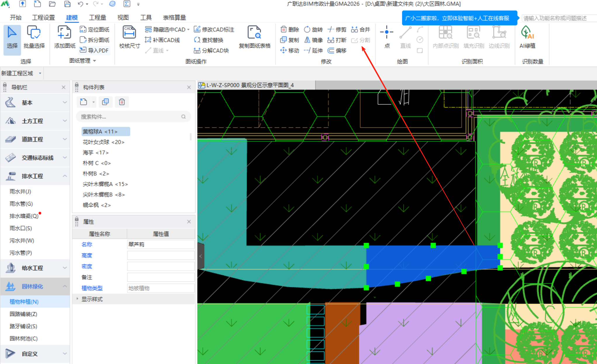Image resolution: width=597 pixels, height=364 pixels.
Task: Click 删除 tool in 修改 group
Action: click(x=290, y=29)
